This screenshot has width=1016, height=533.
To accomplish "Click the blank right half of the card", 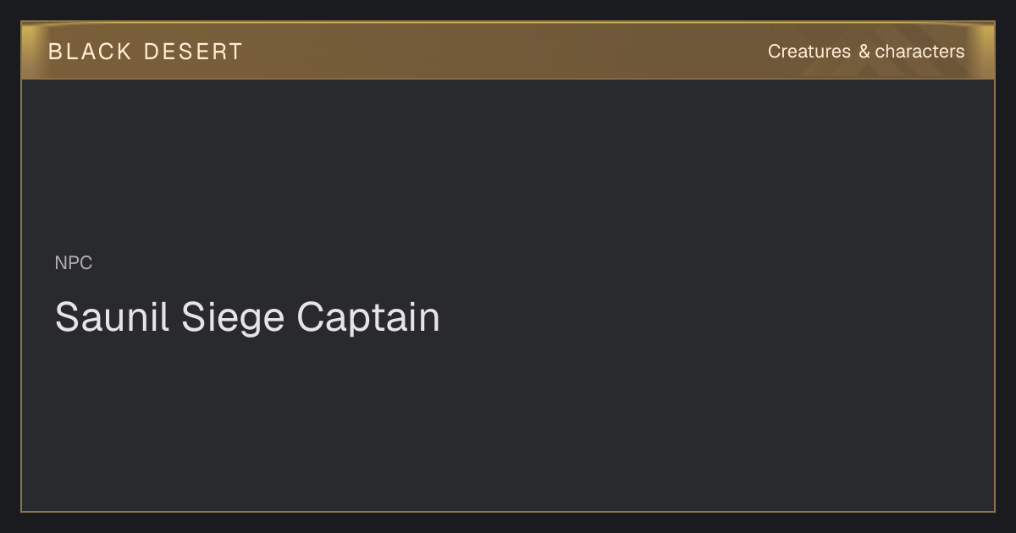I will pos(745,296).
